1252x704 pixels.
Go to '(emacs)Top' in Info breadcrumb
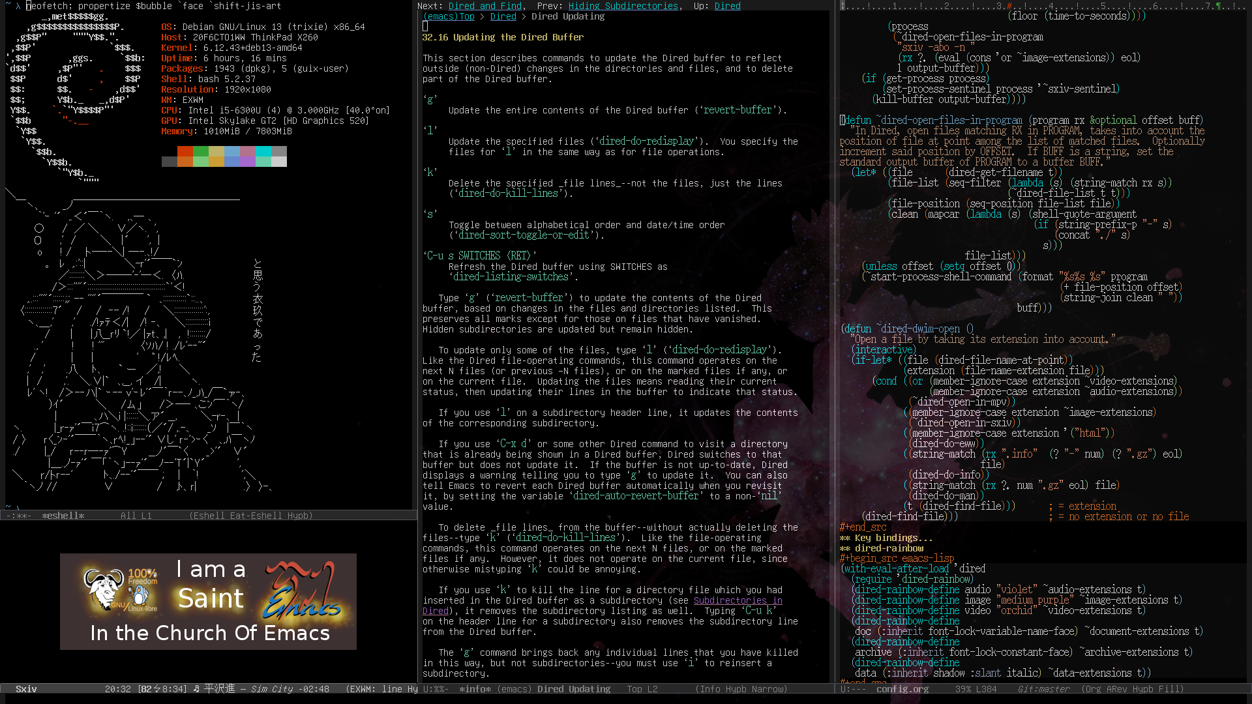(x=449, y=16)
